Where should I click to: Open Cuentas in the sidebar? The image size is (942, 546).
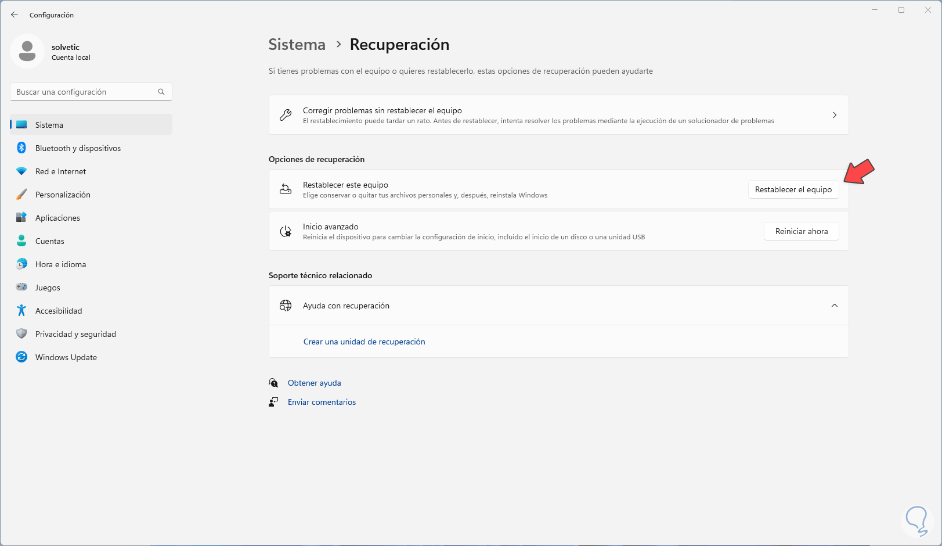[50, 241]
